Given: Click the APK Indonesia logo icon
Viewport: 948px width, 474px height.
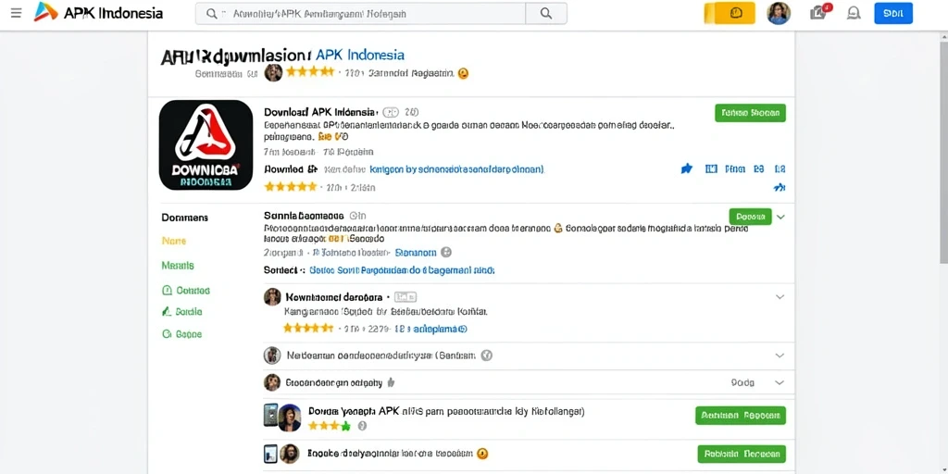Looking at the screenshot, I should click(x=45, y=12).
